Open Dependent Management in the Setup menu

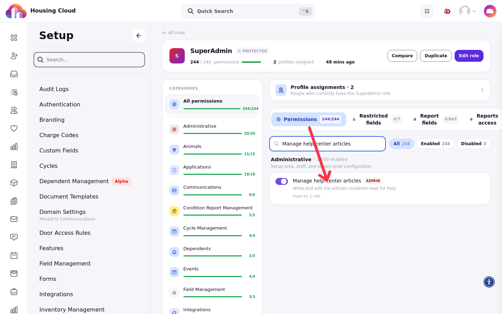tap(74, 181)
